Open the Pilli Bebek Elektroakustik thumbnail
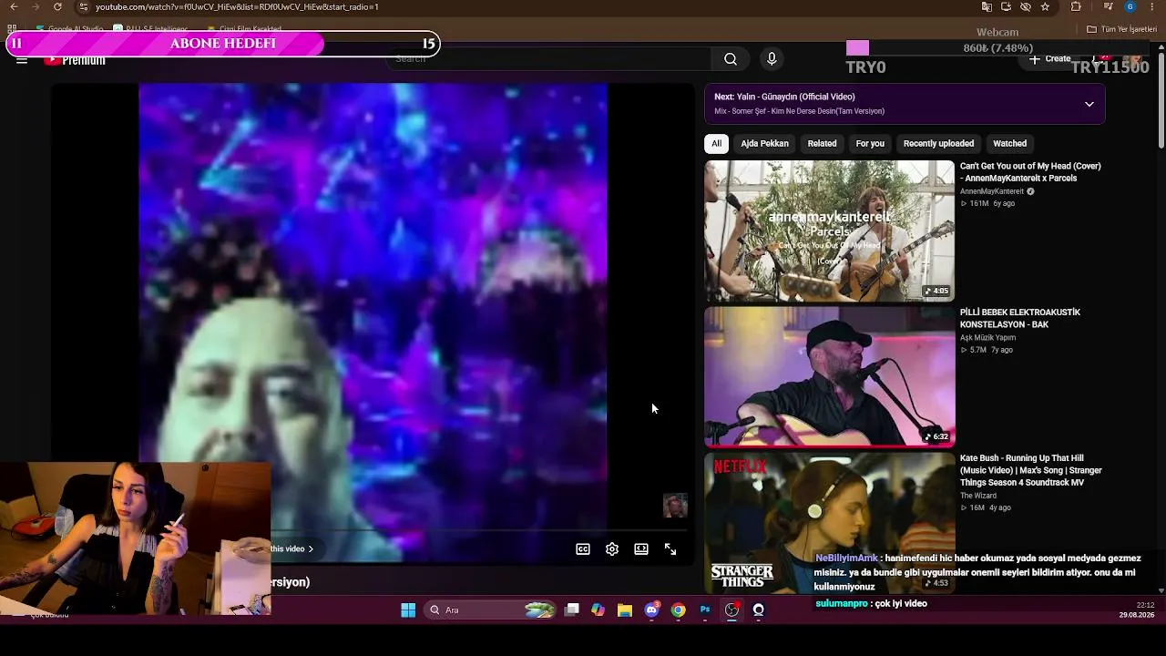Image resolution: width=1166 pixels, height=656 pixels. pos(829,377)
